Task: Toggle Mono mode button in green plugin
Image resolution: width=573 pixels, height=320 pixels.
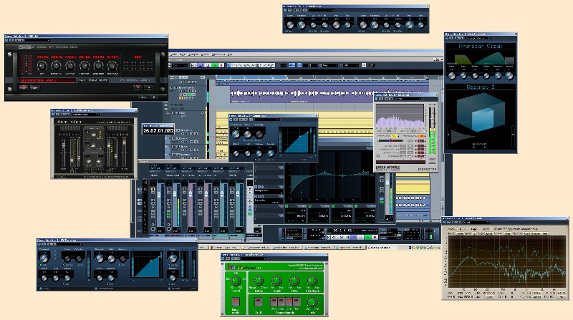Action: coord(236,301)
